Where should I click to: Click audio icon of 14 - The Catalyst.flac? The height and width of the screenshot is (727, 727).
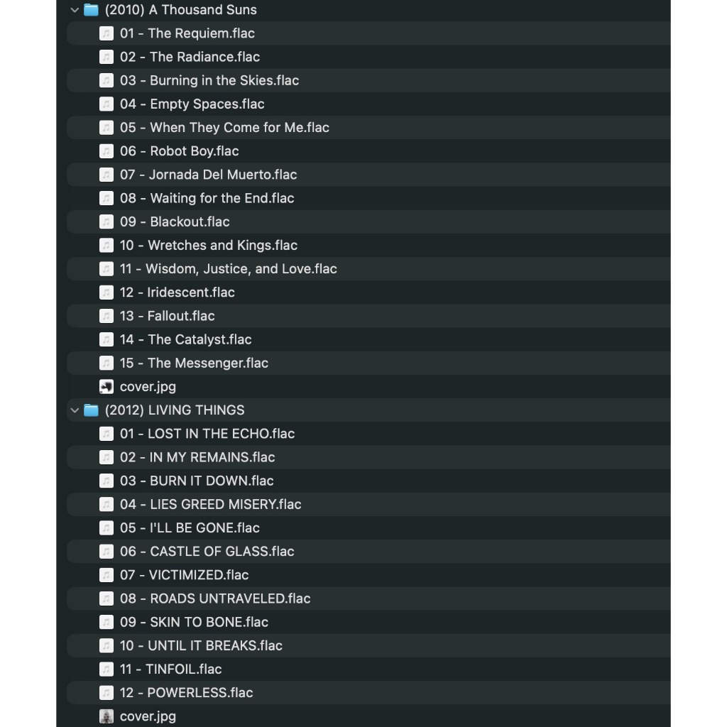point(106,339)
